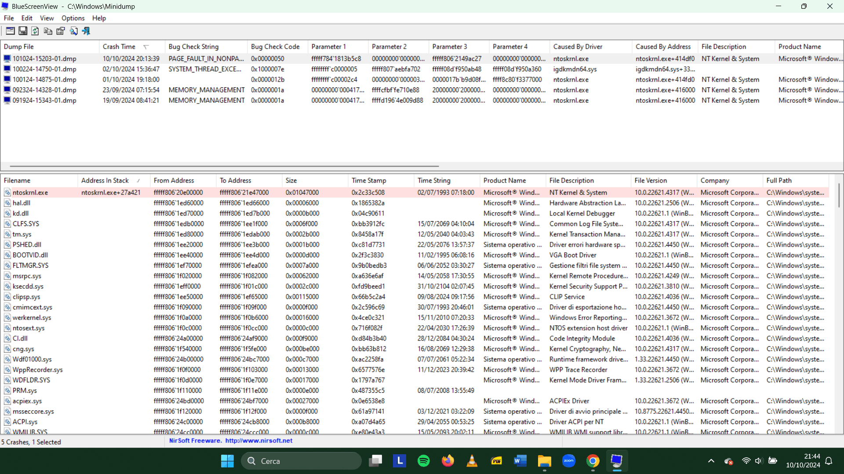Viewport: 844px width, 474px height.
Task: Click the Refresh toolbar icon
Action: pos(35,31)
